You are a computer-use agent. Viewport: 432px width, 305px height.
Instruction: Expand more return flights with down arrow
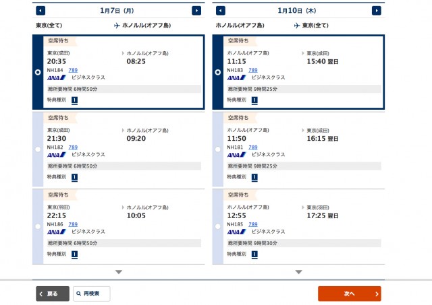[x=298, y=272]
